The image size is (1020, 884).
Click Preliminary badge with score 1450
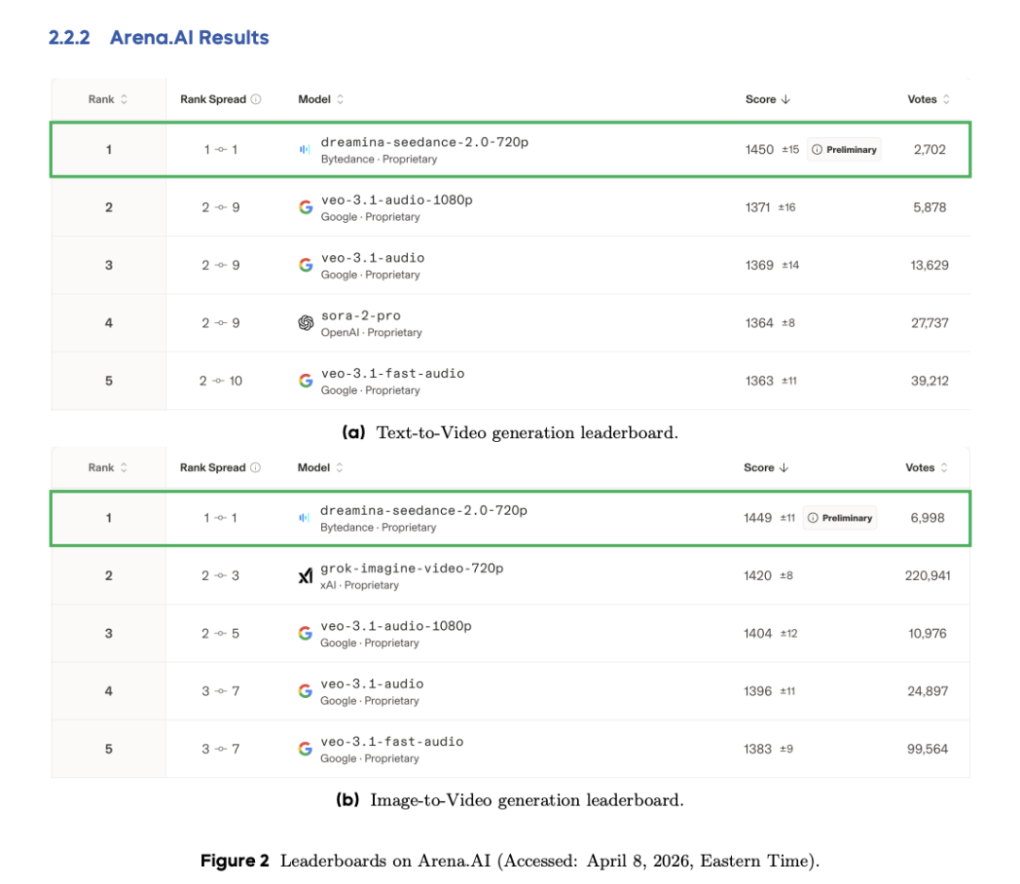(x=844, y=149)
